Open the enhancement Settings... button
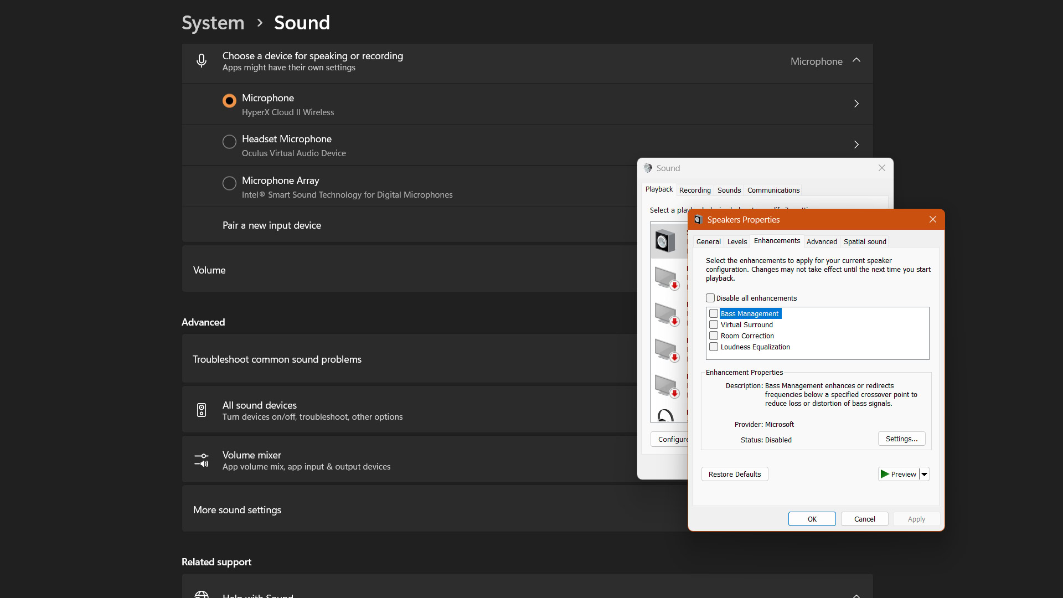Screen dimensions: 1063x598 (901, 439)
